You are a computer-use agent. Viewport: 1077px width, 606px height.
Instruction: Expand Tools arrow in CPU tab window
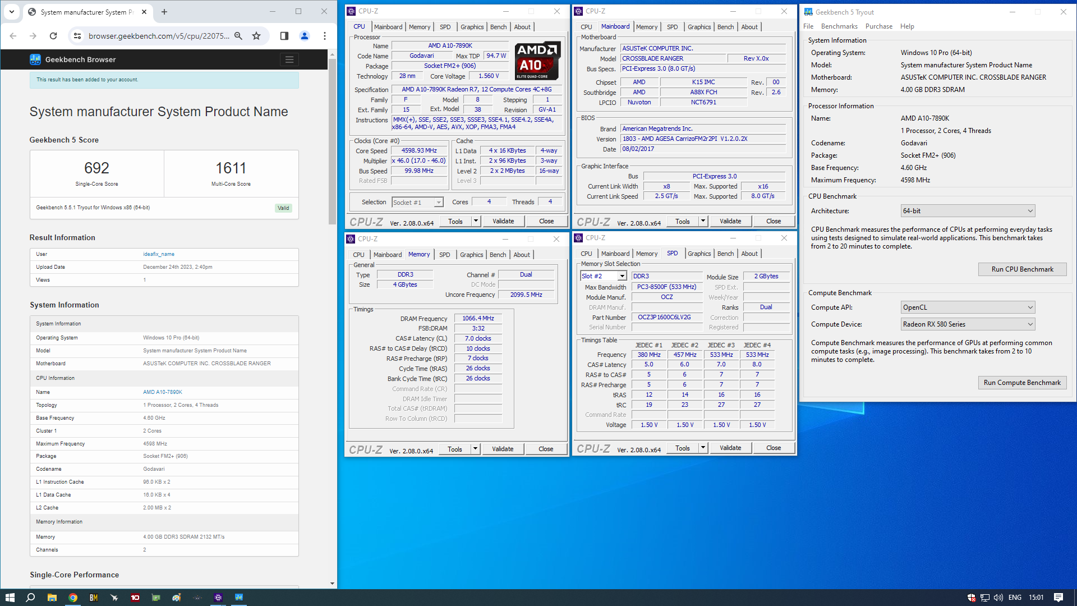[x=476, y=221]
